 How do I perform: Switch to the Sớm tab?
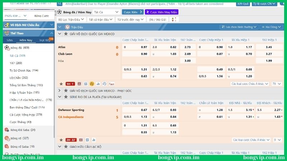[x=9, y=40]
